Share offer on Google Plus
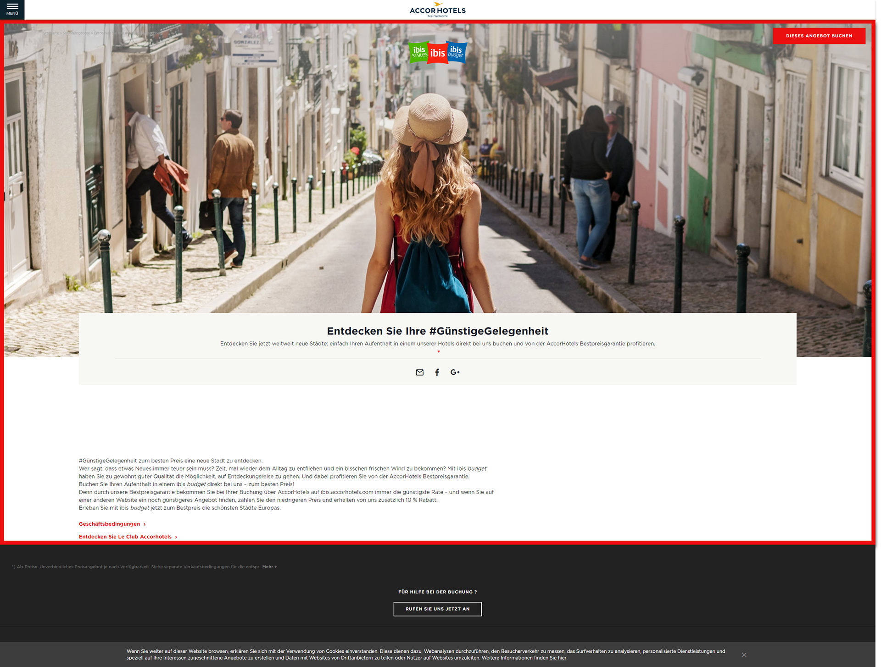 tap(455, 372)
